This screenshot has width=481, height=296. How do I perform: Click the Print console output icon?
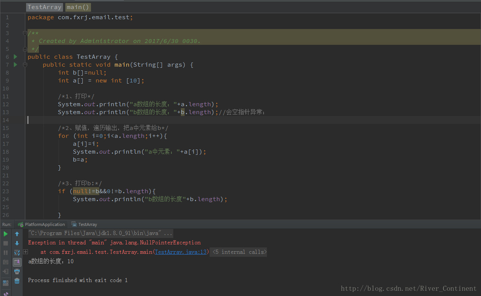pos(17,272)
